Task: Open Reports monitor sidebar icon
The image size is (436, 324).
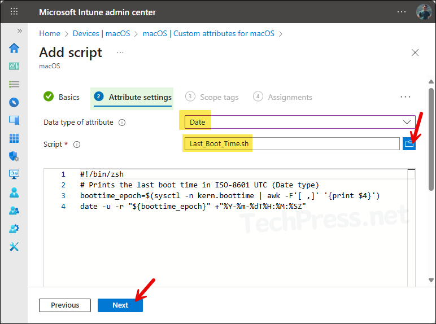Action: click(x=14, y=174)
